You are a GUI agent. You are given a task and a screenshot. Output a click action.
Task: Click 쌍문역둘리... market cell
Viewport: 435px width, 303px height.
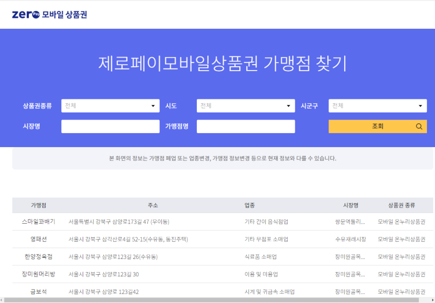click(x=350, y=222)
